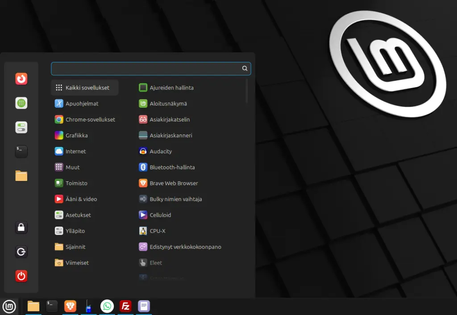The width and height of the screenshot is (457, 315).
Task: Click the red power off button
Action: pos(21,276)
